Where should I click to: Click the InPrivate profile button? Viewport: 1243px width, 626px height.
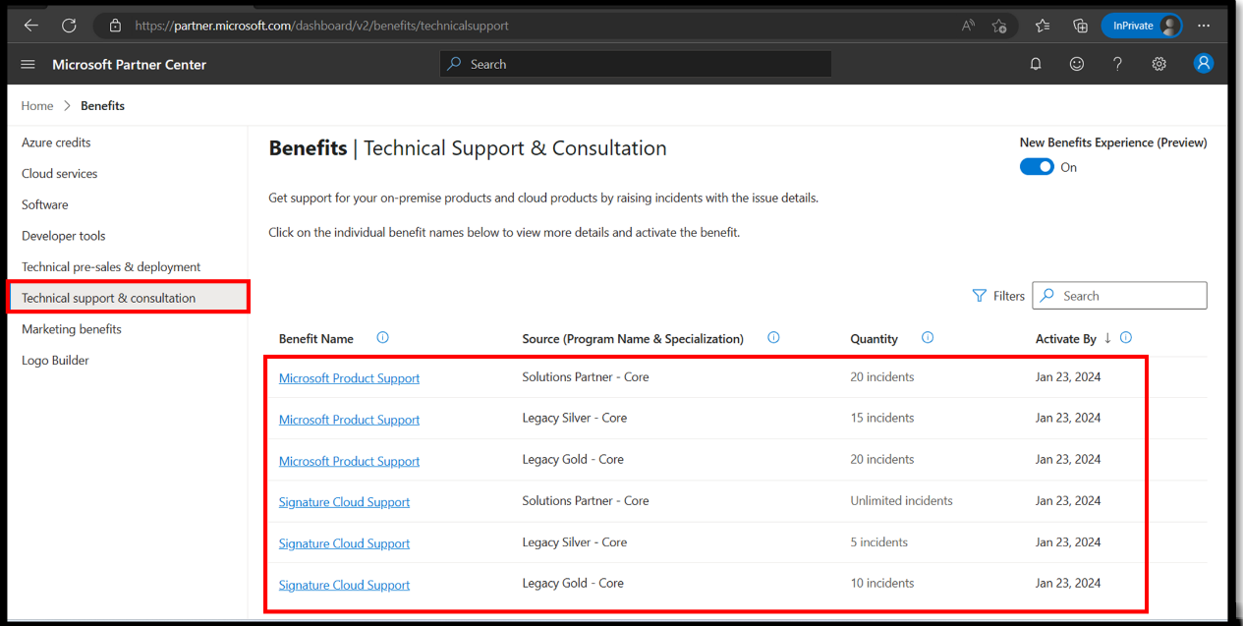pyautogui.click(x=1142, y=26)
